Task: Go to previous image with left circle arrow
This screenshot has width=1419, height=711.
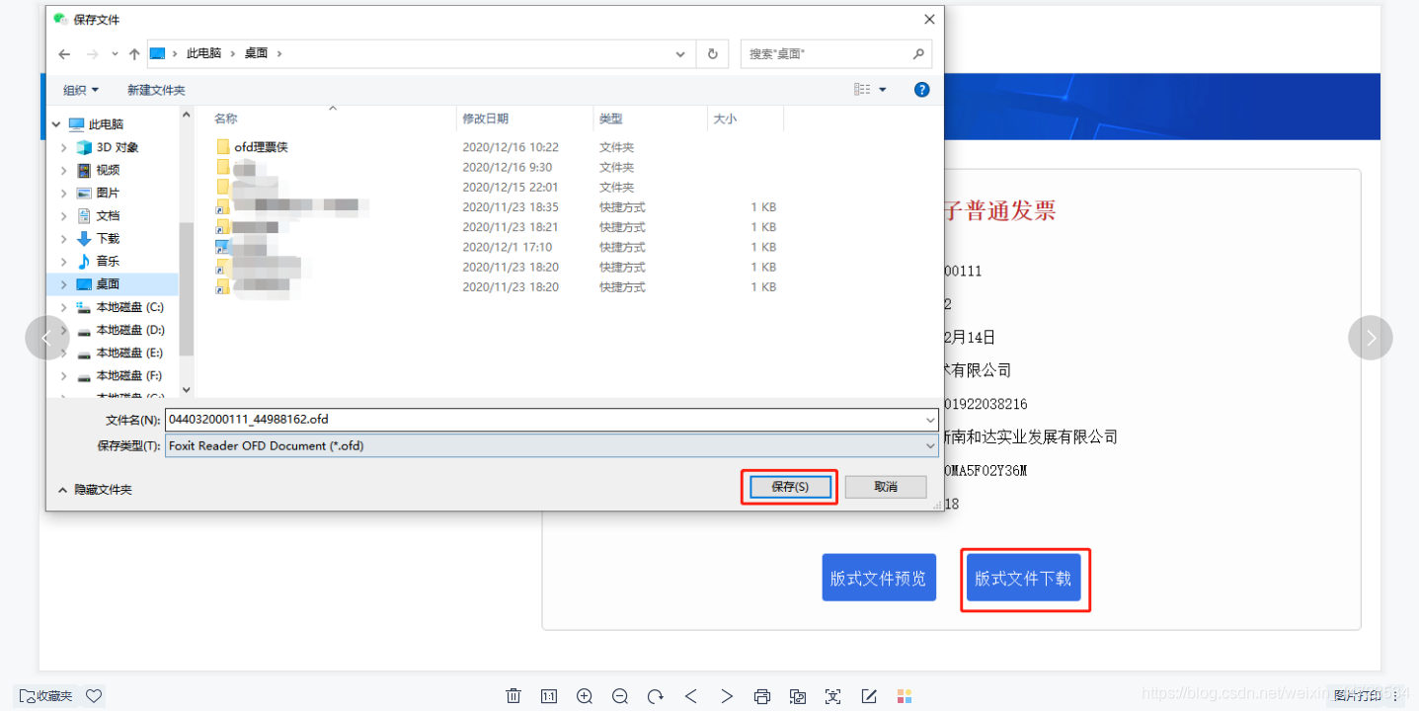Action: [x=46, y=338]
